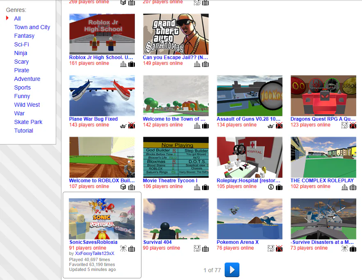
Task: Click no-gear icon for Pokemon Arena X
Action: [x=279, y=248]
